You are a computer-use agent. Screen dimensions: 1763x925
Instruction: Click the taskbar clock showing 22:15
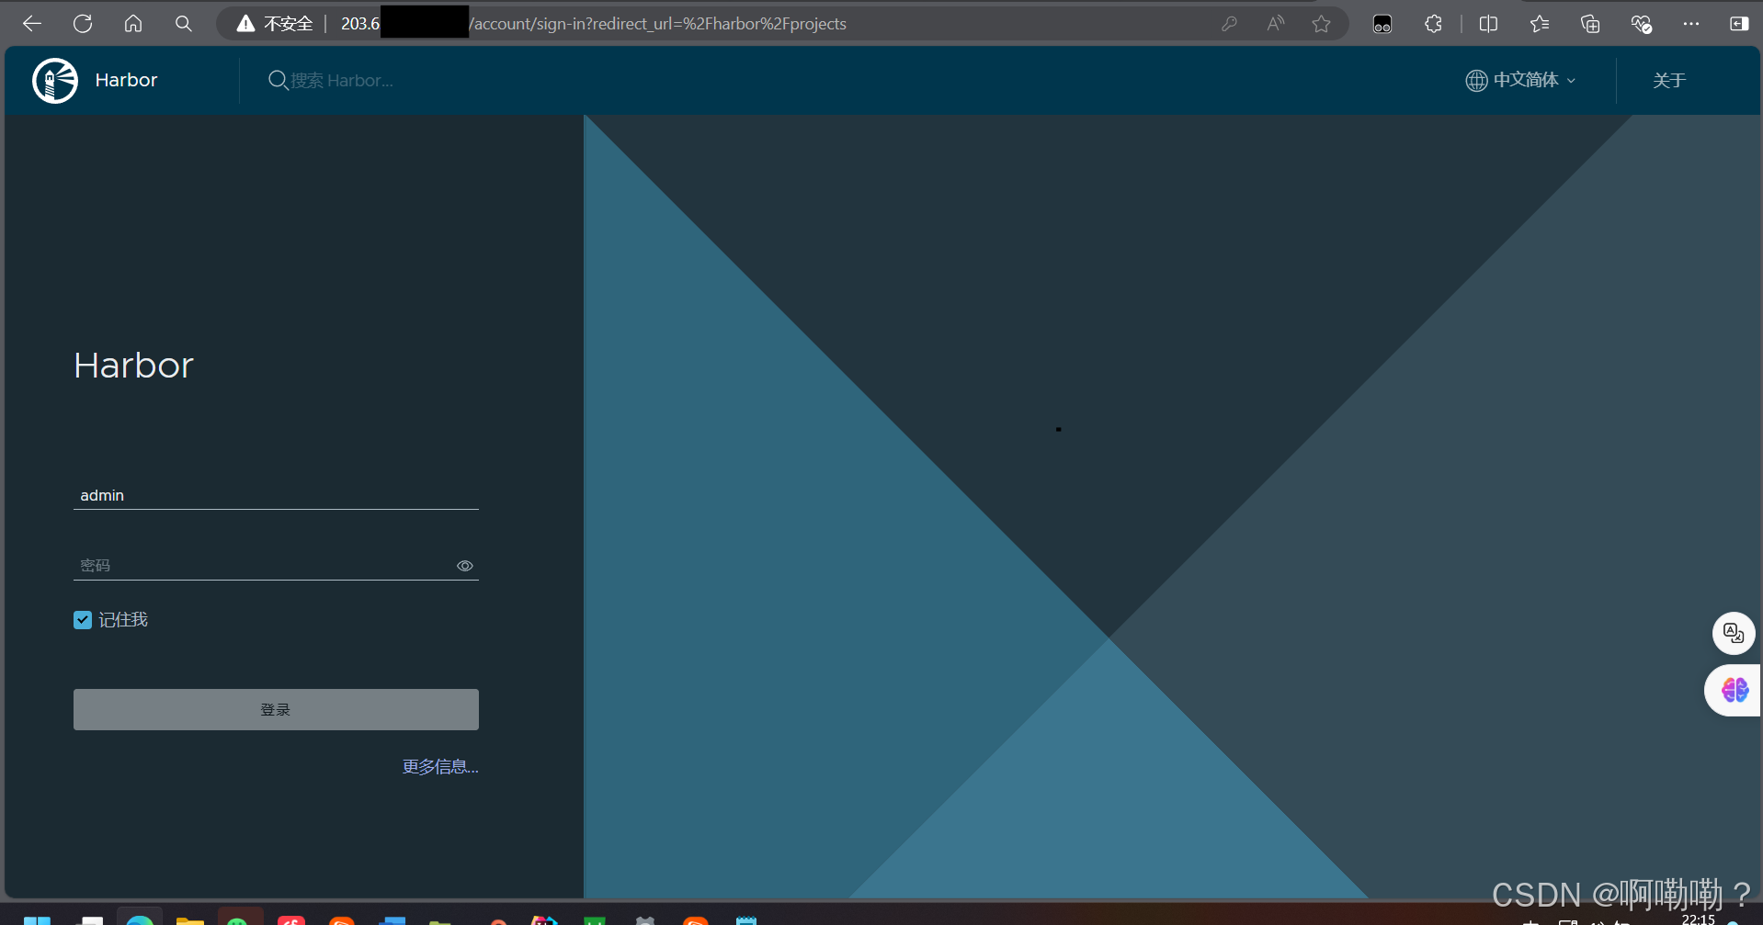click(x=1698, y=919)
